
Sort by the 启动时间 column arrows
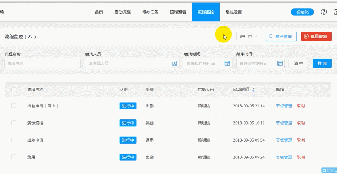[x=254, y=90]
